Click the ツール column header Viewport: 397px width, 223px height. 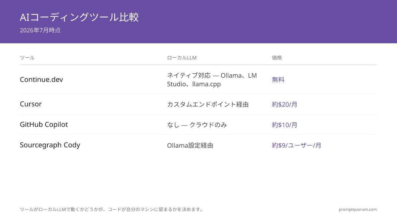pyautogui.click(x=27, y=57)
